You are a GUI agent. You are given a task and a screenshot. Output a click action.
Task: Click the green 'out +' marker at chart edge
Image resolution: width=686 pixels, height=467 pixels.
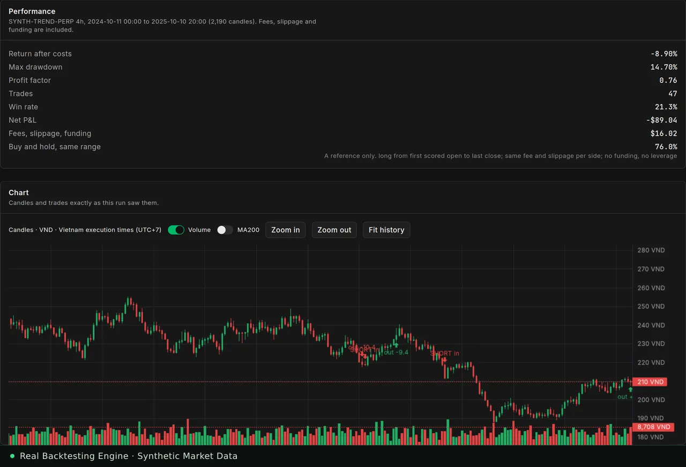[x=625, y=397]
